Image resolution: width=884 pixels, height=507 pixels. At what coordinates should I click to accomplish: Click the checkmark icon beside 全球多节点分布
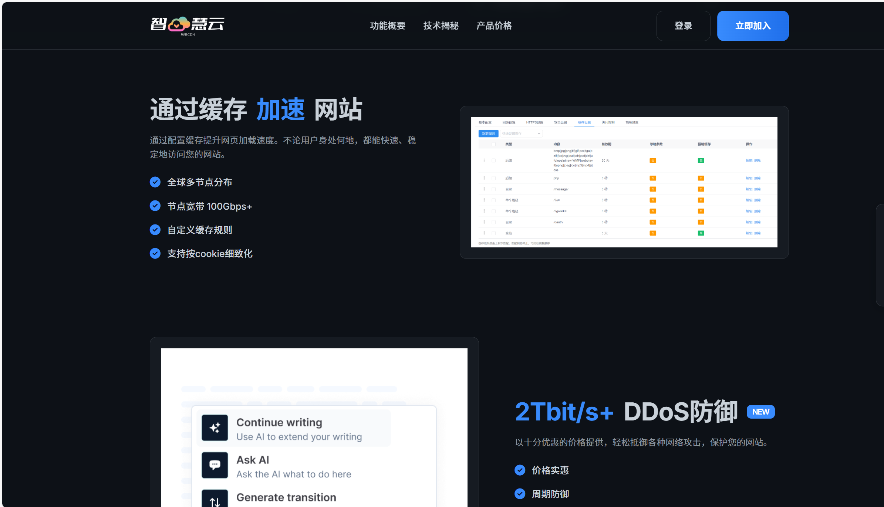pos(155,182)
